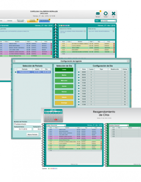Viewport: 141px width, 182px height.
Task: Click the maximize icon in Configuración de Agenda title bar
Action: point(128,61)
